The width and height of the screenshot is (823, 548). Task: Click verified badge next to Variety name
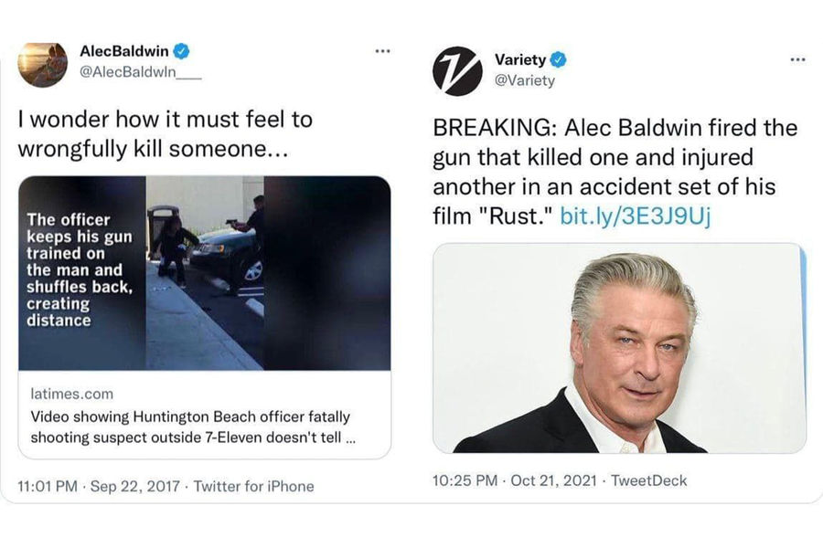(x=559, y=60)
